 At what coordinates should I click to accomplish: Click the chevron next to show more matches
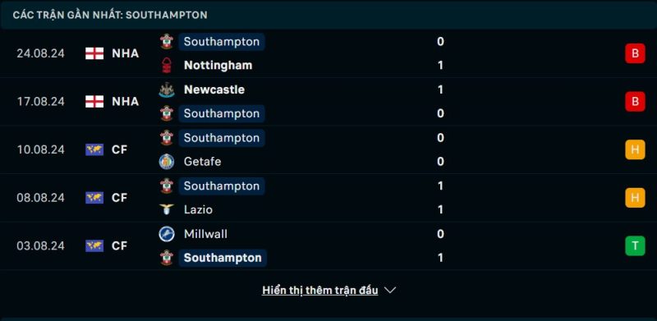click(390, 290)
